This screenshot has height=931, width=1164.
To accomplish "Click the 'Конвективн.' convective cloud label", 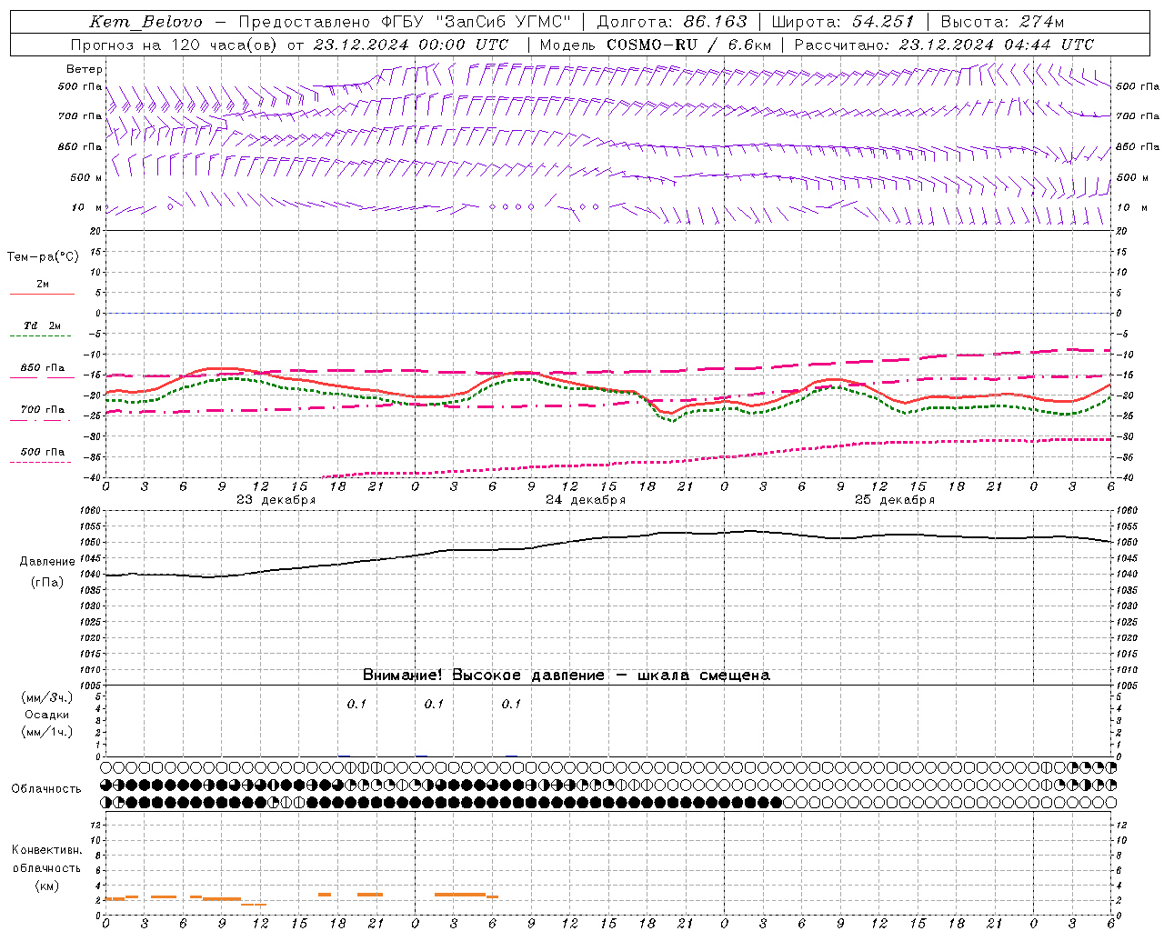I will (46, 850).
